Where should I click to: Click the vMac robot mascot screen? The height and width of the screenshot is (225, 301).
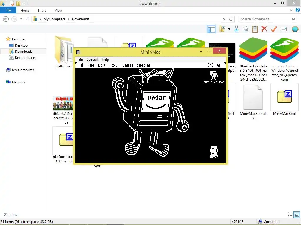(x=156, y=102)
